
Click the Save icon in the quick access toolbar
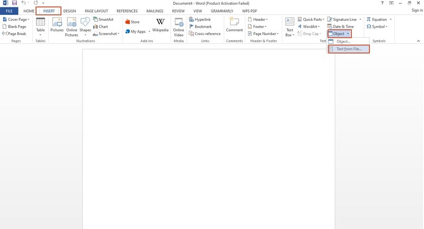[14, 3]
